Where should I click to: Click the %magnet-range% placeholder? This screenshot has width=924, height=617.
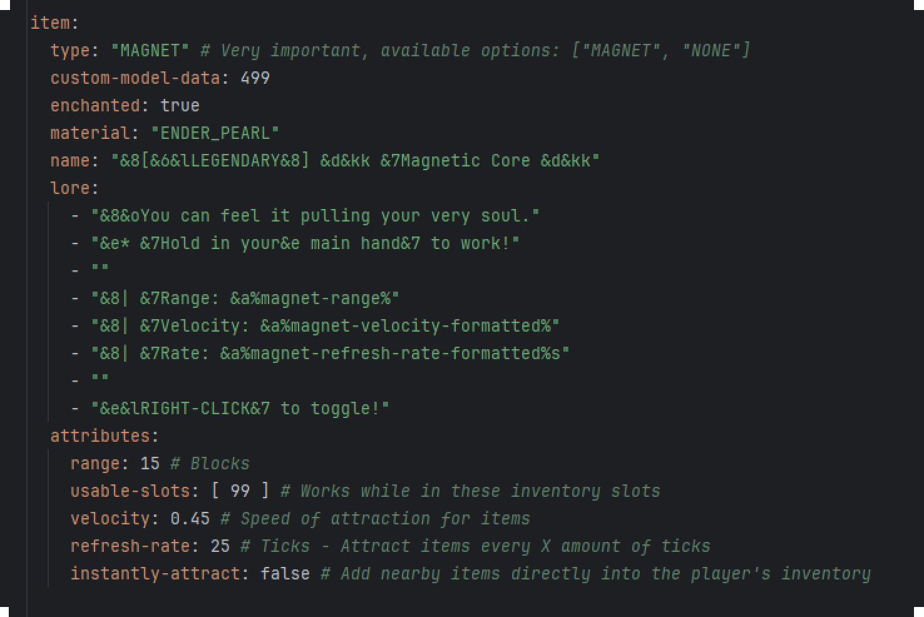tap(325, 298)
